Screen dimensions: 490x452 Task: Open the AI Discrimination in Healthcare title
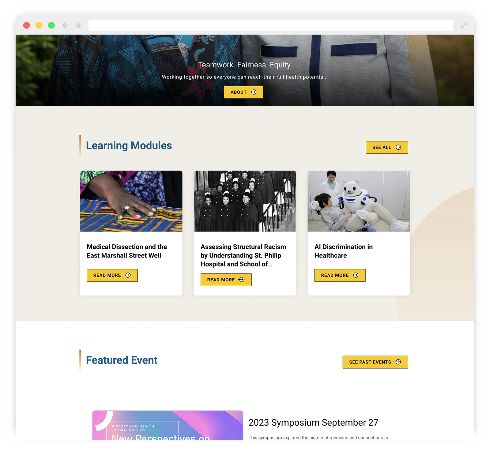[x=343, y=251]
